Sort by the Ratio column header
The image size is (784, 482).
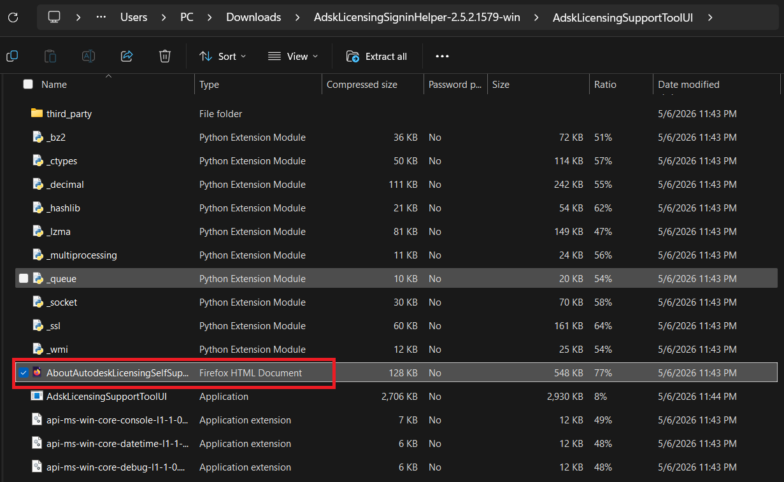[605, 84]
